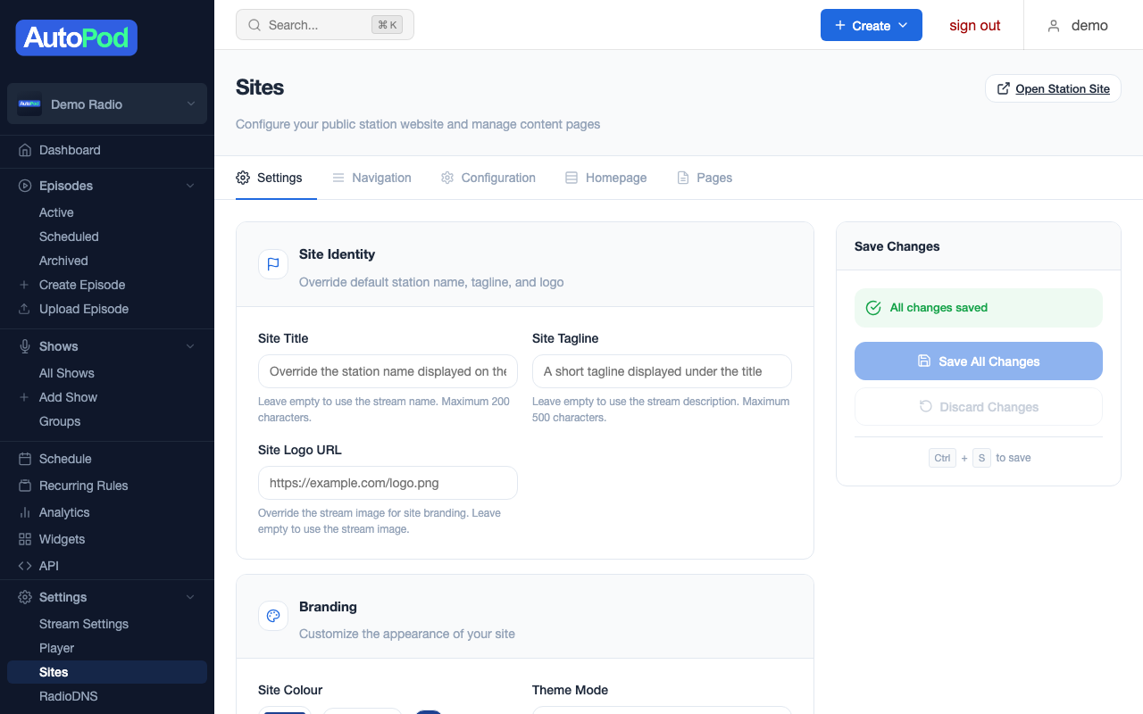Collapse the Episodes section chevron

click(x=189, y=186)
